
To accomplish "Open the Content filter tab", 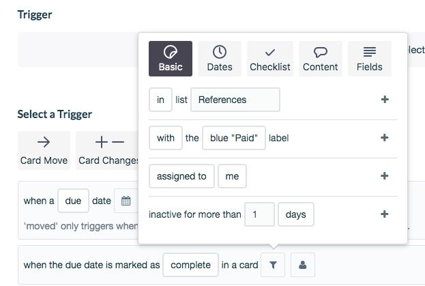I will pos(321,59).
